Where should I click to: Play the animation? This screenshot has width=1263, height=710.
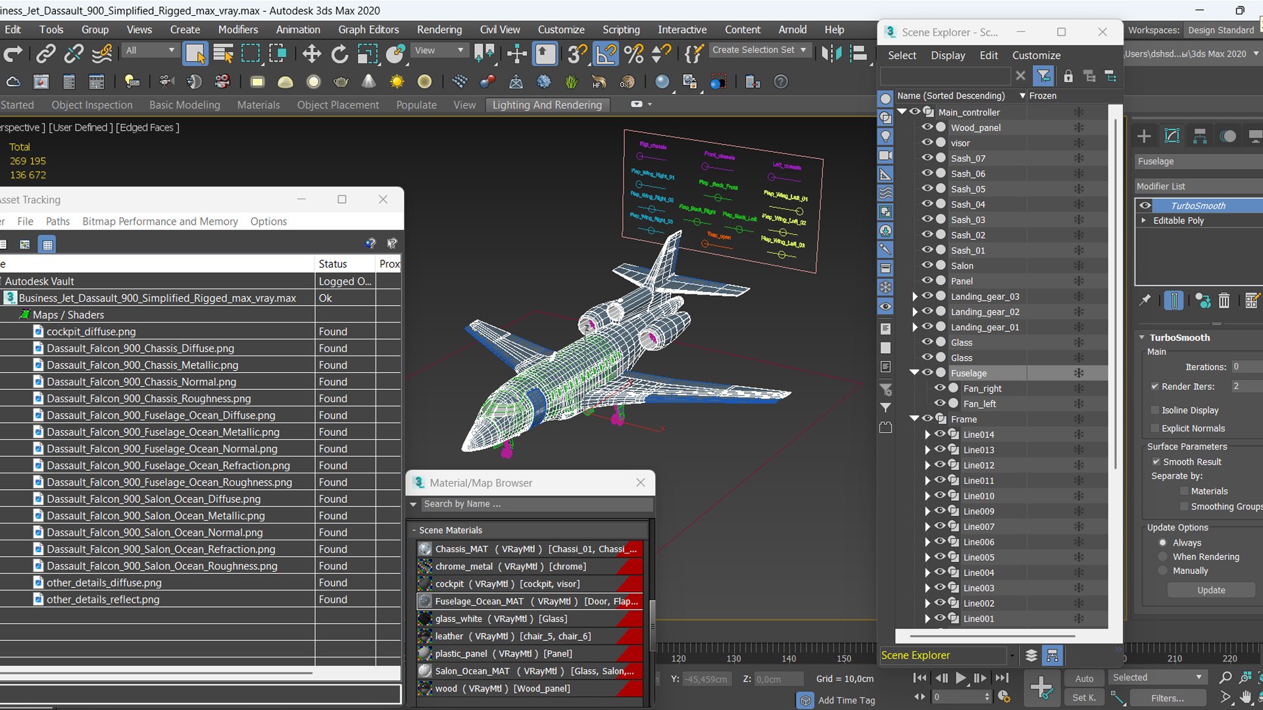960,678
